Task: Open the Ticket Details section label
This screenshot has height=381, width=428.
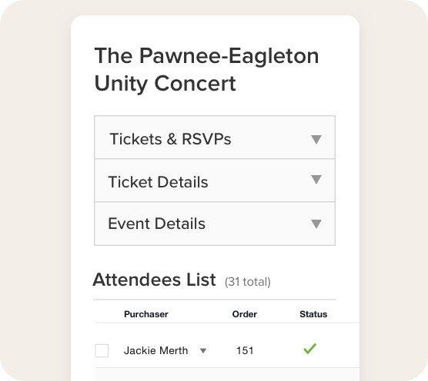Action: [x=158, y=182]
